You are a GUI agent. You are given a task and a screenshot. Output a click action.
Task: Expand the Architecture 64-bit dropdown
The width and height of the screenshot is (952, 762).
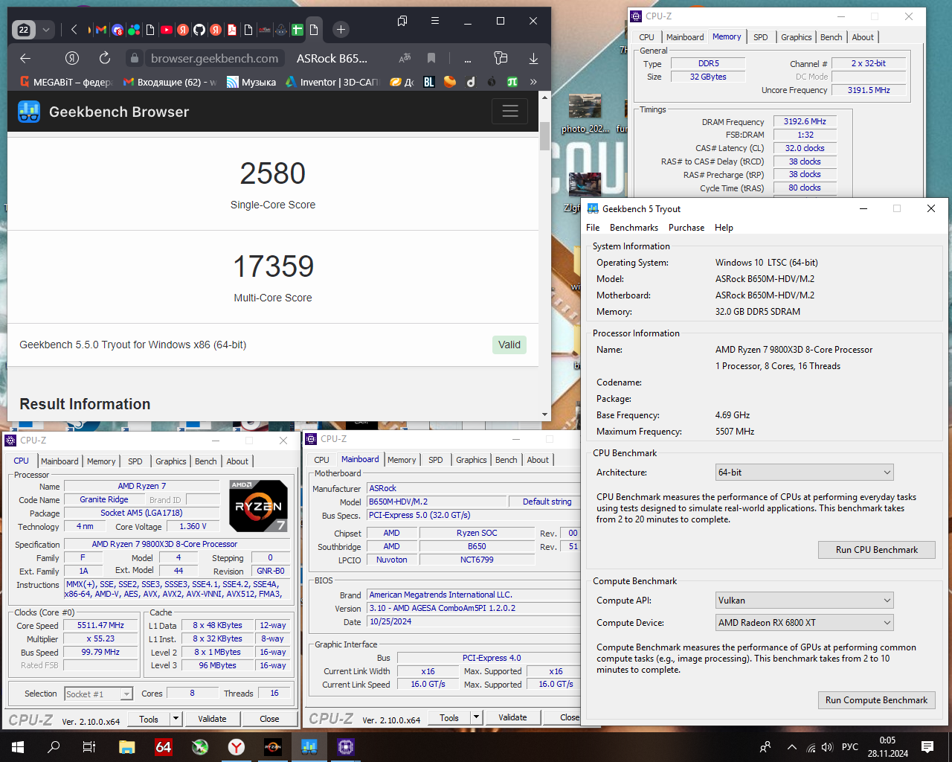point(804,472)
